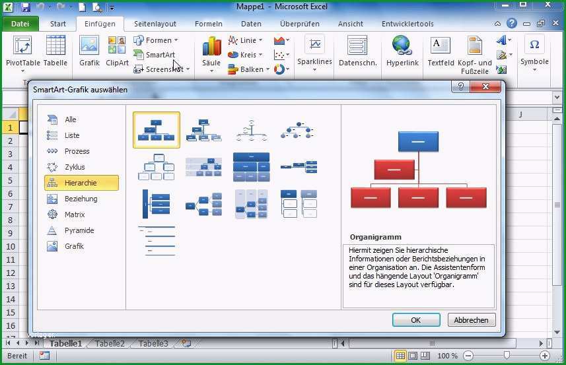This screenshot has width=566, height=365.
Task: Switch to page layout view in status bar
Action: (x=413, y=356)
